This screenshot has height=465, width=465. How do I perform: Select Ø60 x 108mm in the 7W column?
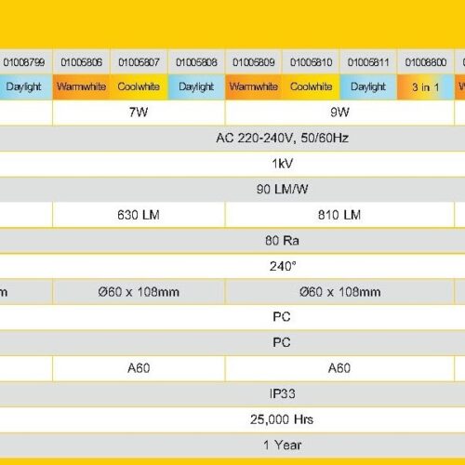click(139, 292)
